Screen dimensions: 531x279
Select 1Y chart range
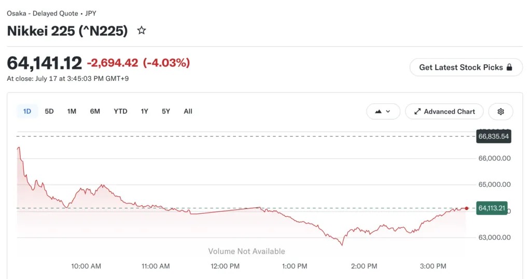pyautogui.click(x=144, y=111)
